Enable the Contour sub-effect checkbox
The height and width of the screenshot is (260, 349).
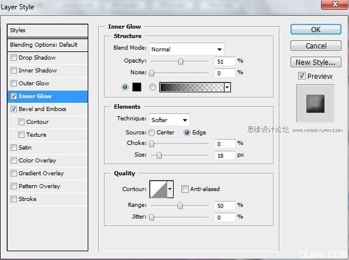[21, 122]
